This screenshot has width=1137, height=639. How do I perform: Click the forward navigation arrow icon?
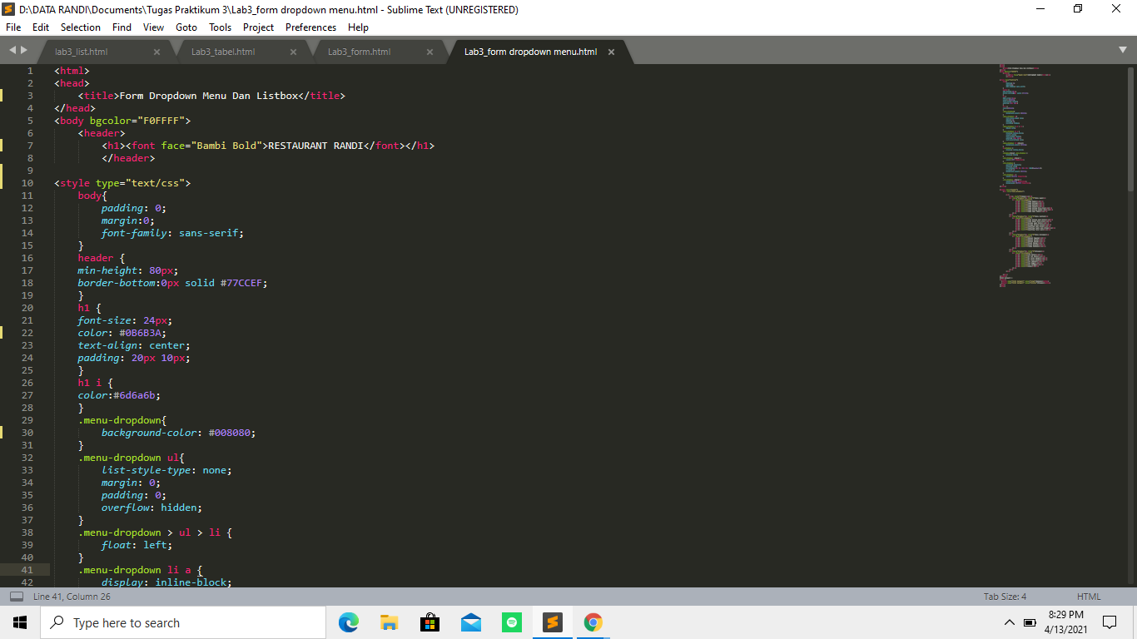[x=22, y=51]
